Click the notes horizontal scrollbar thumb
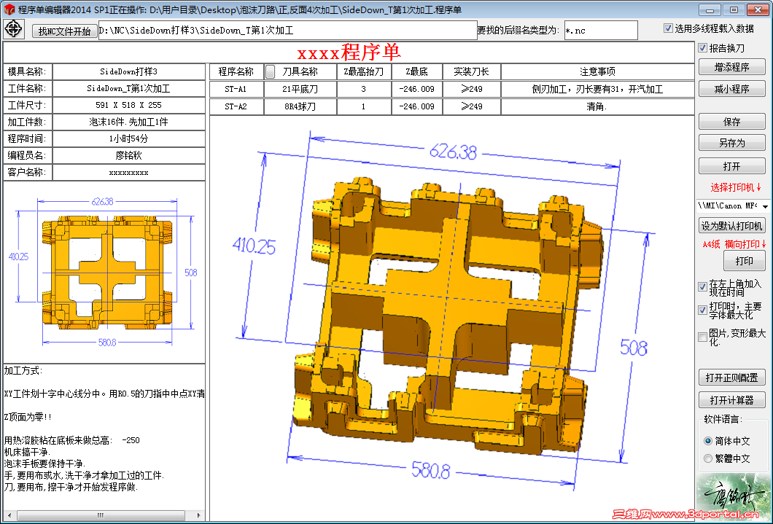Screen dimensions: 773x524 pos(101,516)
